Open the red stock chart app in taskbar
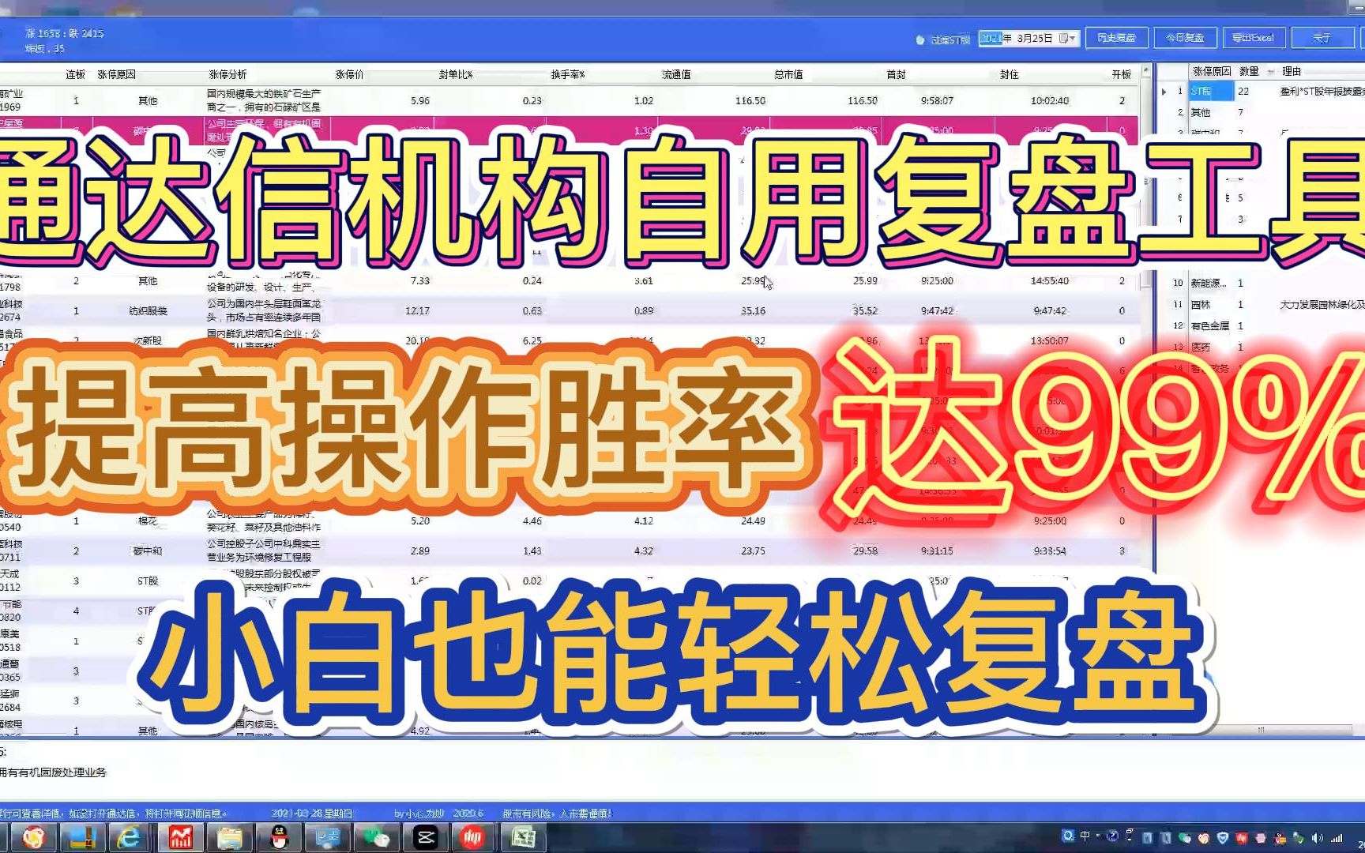The height and width of the screenshot is (853, 1365). (181, 837)
